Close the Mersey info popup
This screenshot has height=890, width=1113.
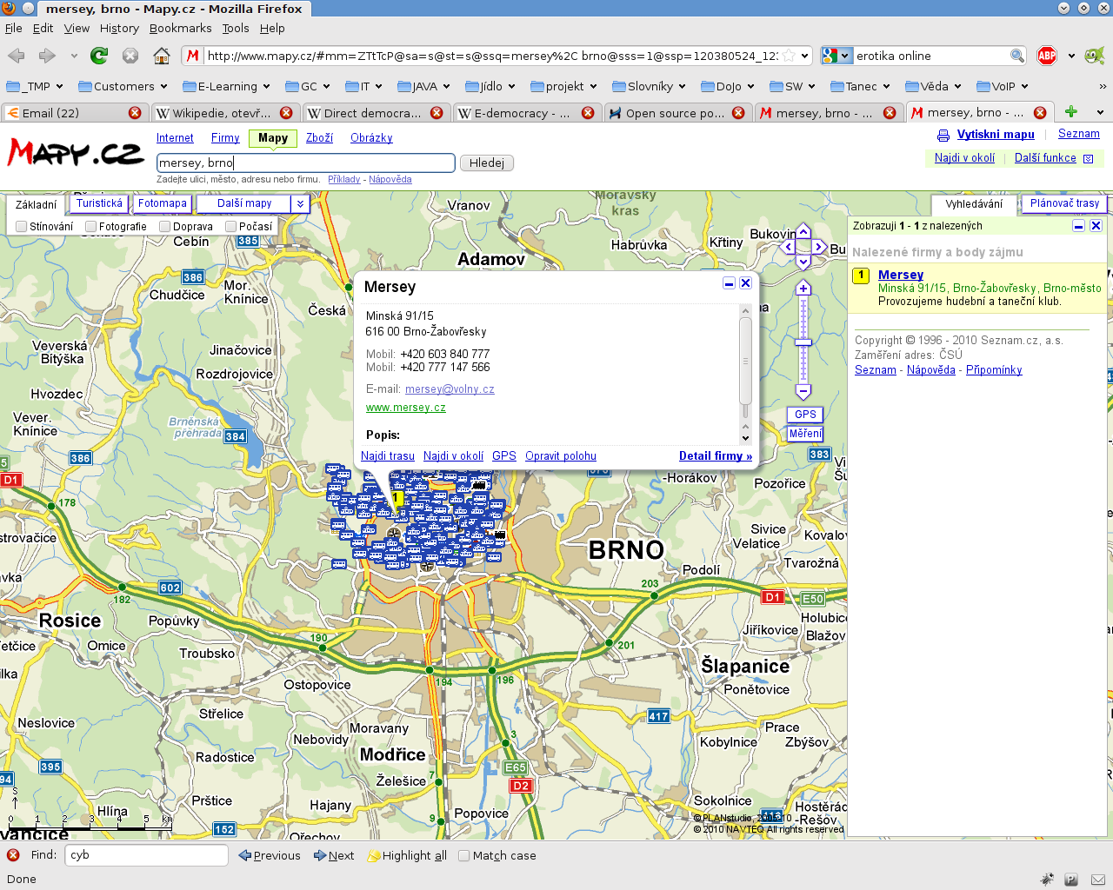(745, 283)
